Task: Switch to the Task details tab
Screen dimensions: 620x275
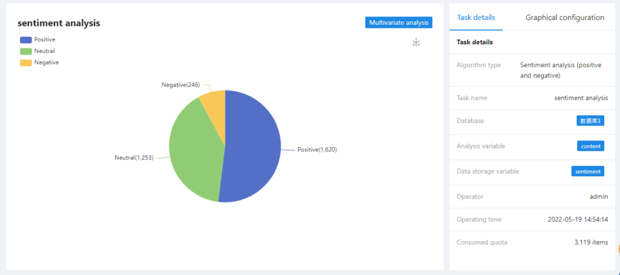Action: click(x=476, y=18)
